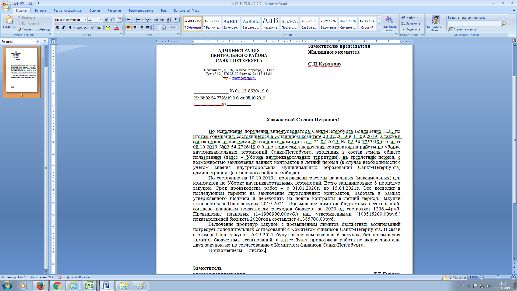Apply the Название (Title) style
This screenshot has height=291, width=517.
click(x=270, y=23)
